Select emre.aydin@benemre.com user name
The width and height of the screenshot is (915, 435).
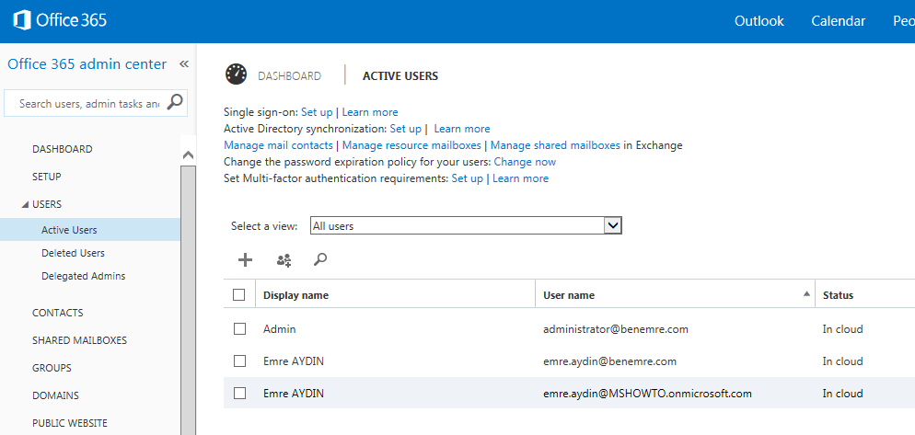609,361
